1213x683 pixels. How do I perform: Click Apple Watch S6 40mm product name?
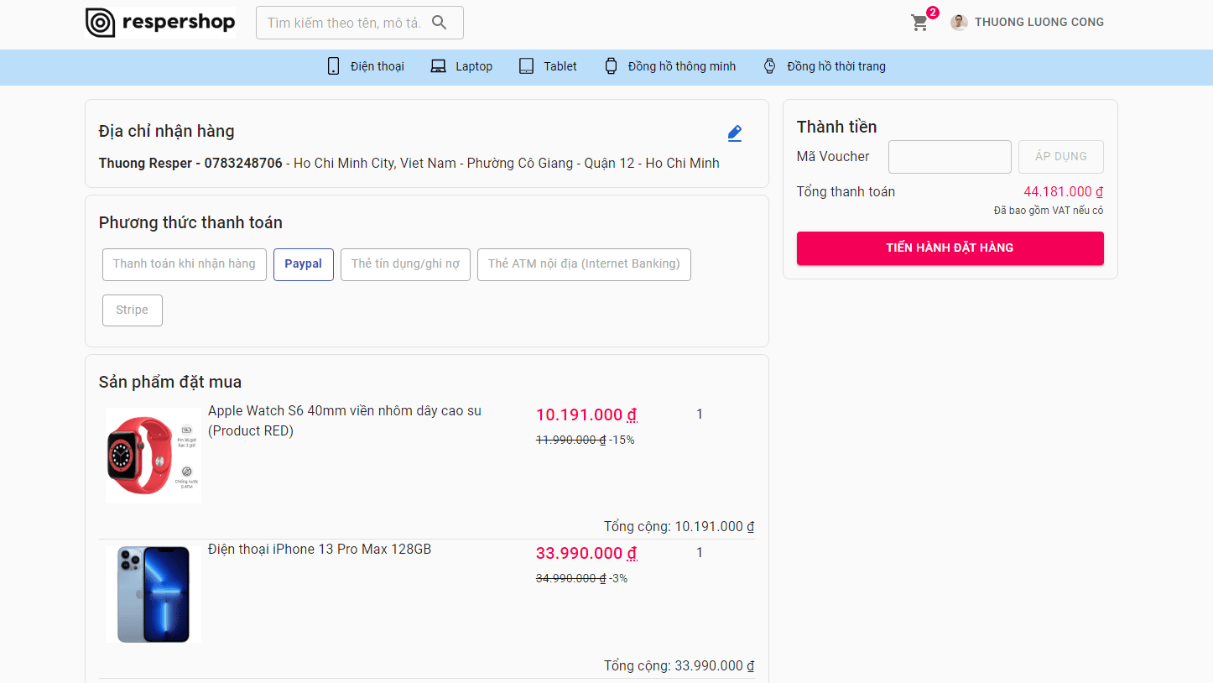345,421
